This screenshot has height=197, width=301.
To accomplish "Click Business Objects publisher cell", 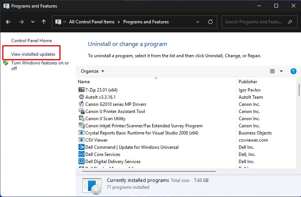I will (255, 133).
